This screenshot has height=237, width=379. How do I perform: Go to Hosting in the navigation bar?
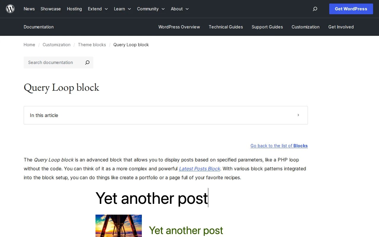tap(74, 9)
